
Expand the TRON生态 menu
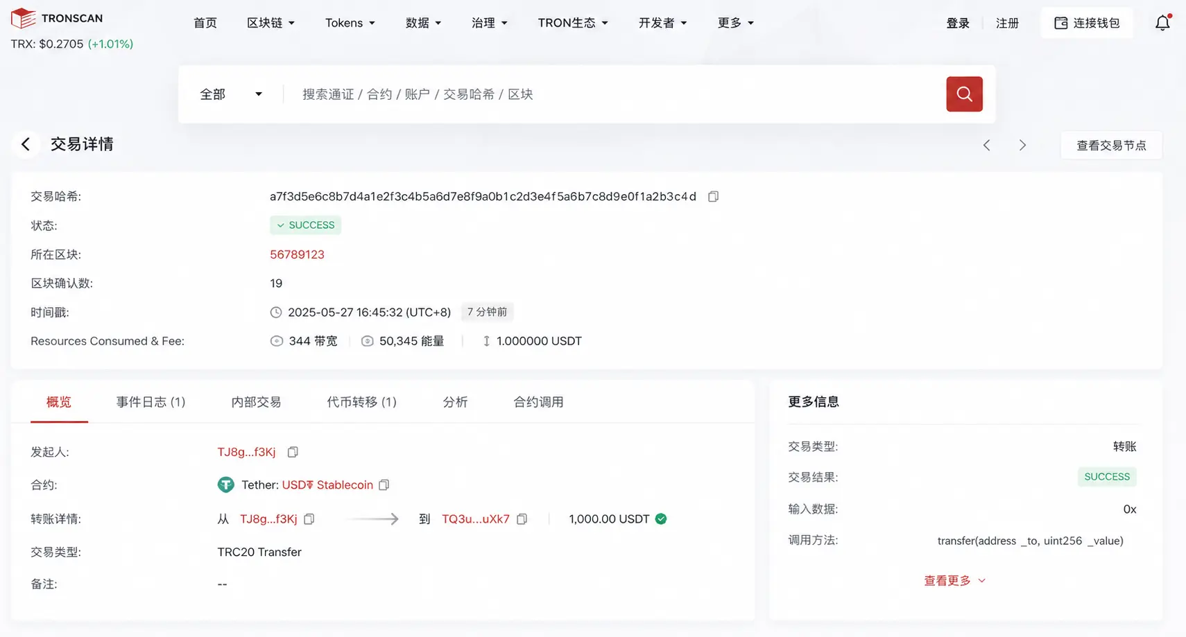click(x=573, y=23)
